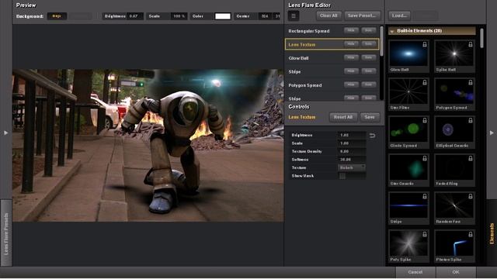Screen dimensions: 497x279
Task: Click Reset All in Controls
Action: 343,117
